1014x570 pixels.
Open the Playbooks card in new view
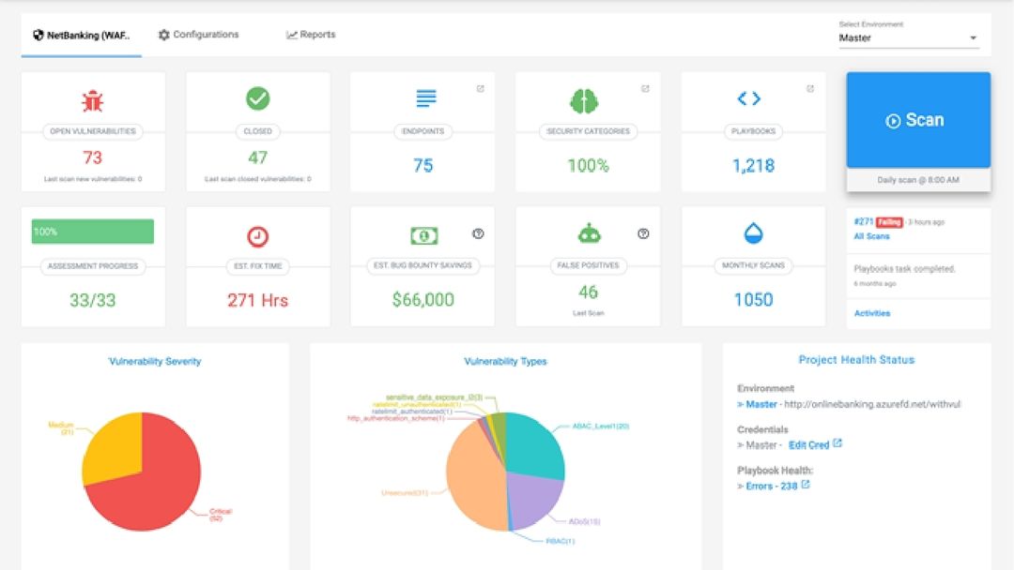810,86
